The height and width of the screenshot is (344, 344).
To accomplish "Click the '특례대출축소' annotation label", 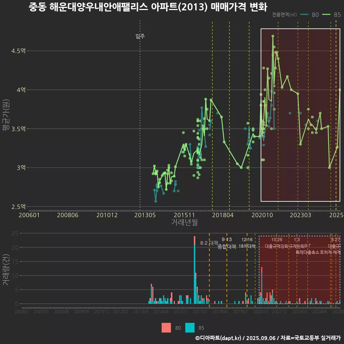I will pyautogui.click(x=307, y=252).
